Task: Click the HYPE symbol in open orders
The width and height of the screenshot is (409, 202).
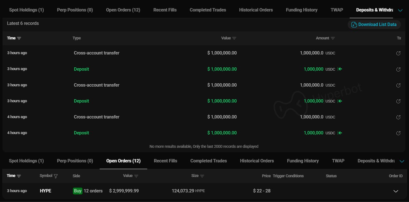Action: [x=45, y=191]
